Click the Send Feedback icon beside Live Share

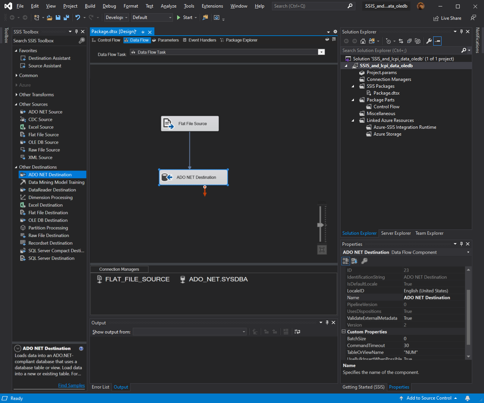point(473,18)
